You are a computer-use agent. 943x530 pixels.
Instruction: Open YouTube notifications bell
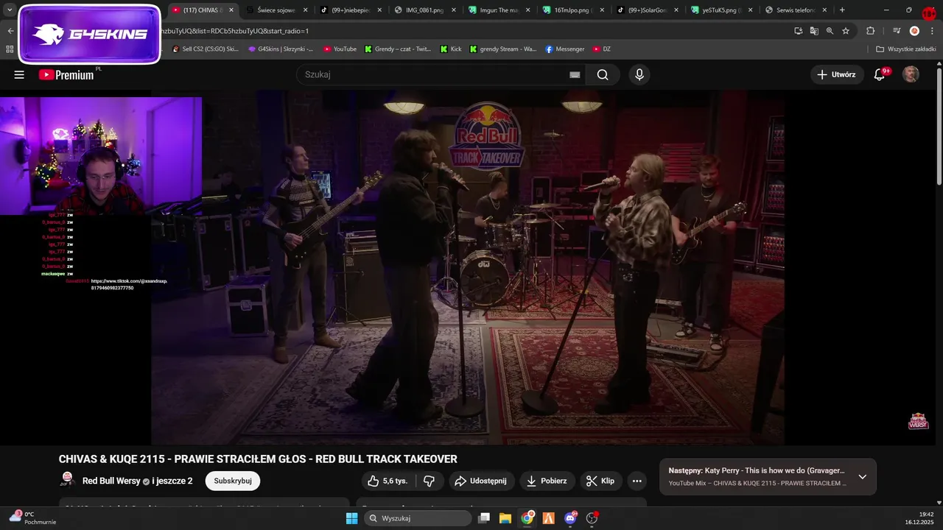point(880,74)
